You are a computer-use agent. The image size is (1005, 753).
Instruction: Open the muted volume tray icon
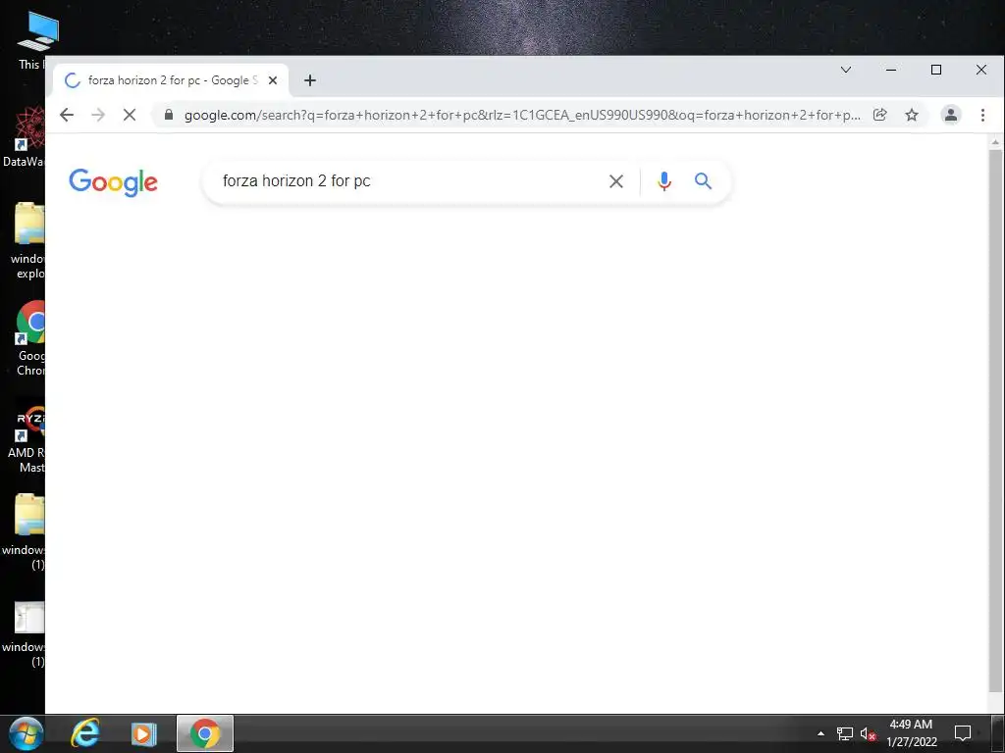point(869,733)
